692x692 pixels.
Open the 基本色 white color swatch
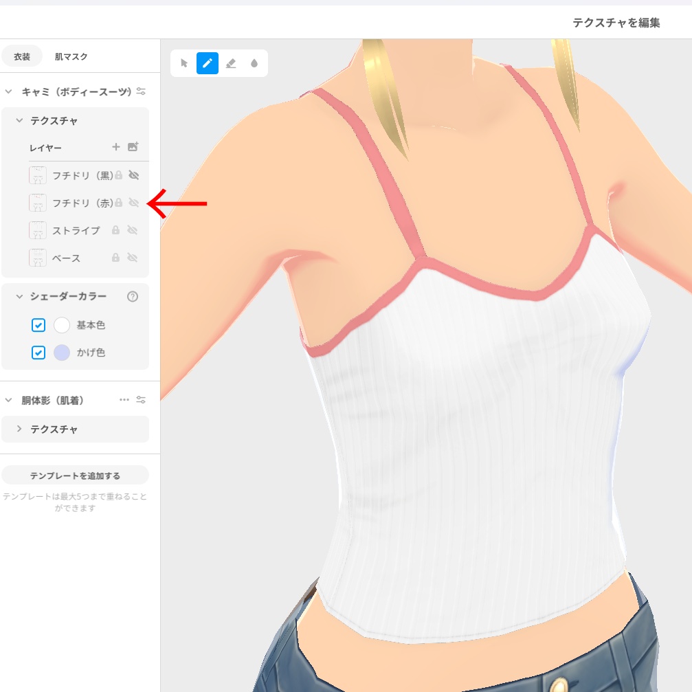coord(62,325)
